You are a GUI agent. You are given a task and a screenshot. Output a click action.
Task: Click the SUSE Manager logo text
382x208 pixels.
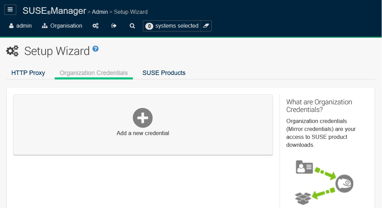54,11
